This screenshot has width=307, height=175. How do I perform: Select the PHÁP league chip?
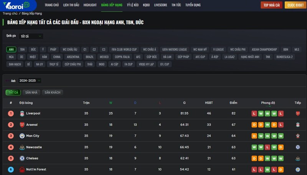53,50
